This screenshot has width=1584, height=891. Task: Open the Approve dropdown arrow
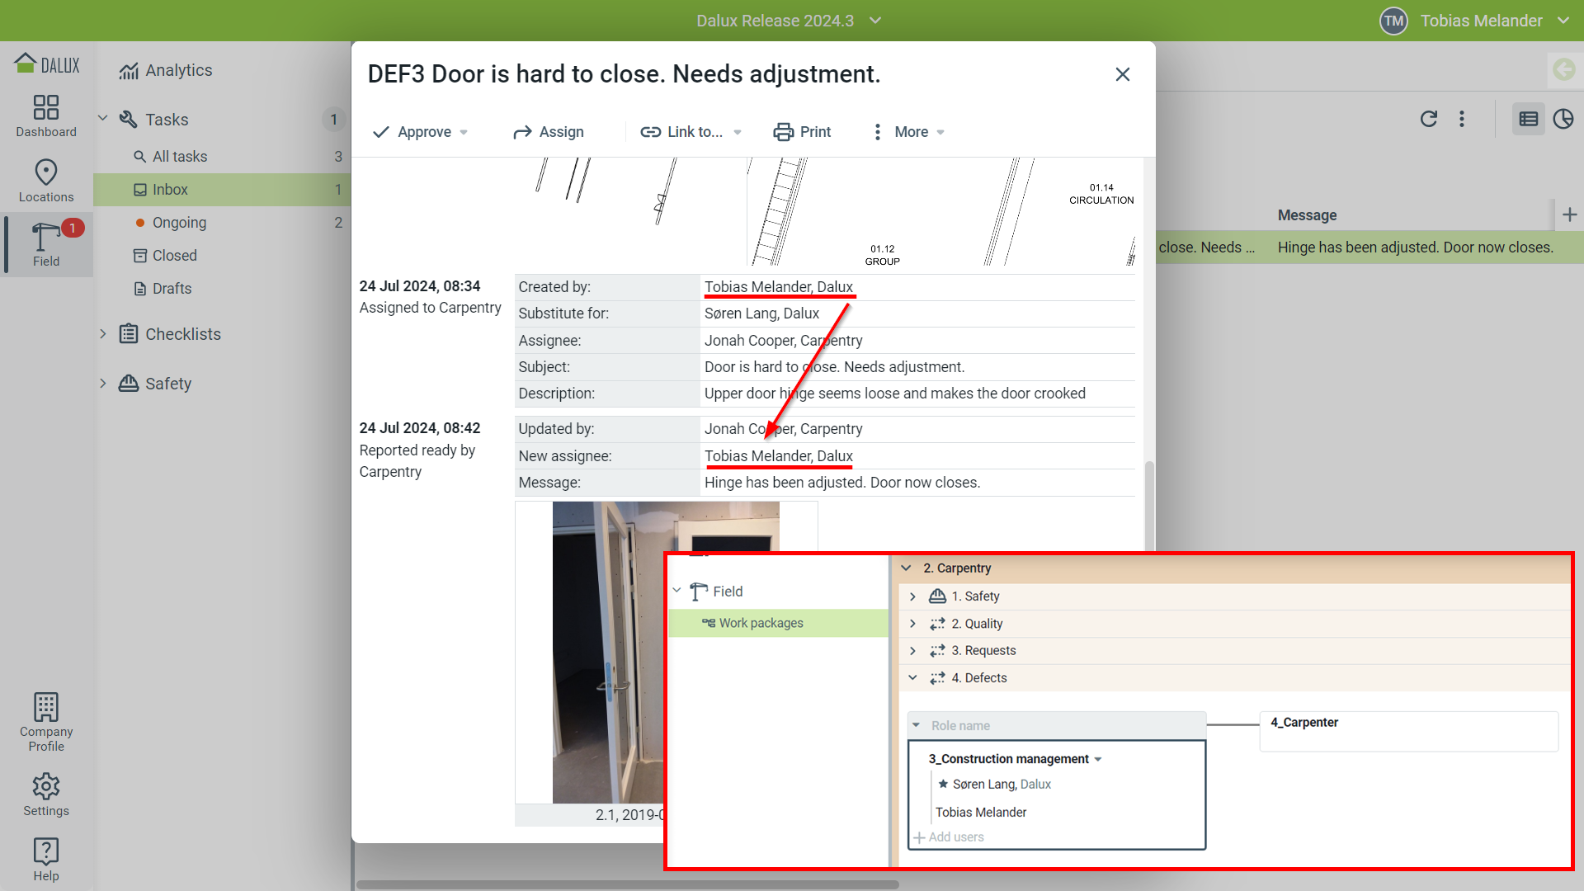(x=464, y=132)
